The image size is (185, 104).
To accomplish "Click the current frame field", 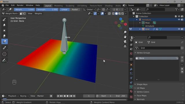I will tap(89, 96).
